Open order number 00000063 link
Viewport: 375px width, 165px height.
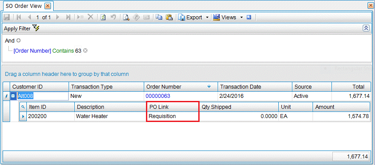[158, 96]
